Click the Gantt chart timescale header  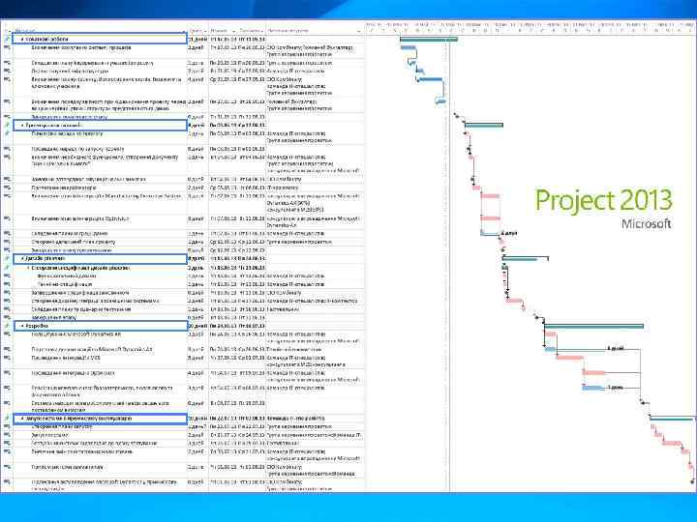tap(531, 27)
